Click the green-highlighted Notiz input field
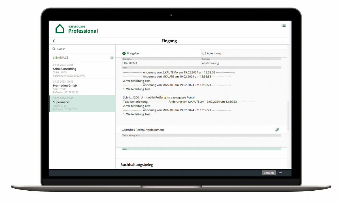This screenshot has width=340, height=202. [x=201, y=153]
